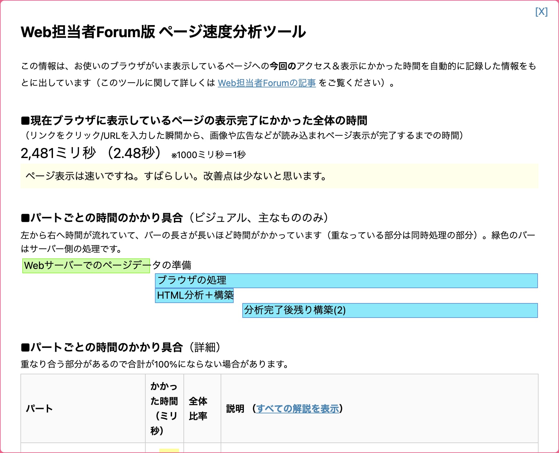Click the HTML分析＋構築 timing bar
Viewport: 559px width, 453px height.
coord(194,295)
